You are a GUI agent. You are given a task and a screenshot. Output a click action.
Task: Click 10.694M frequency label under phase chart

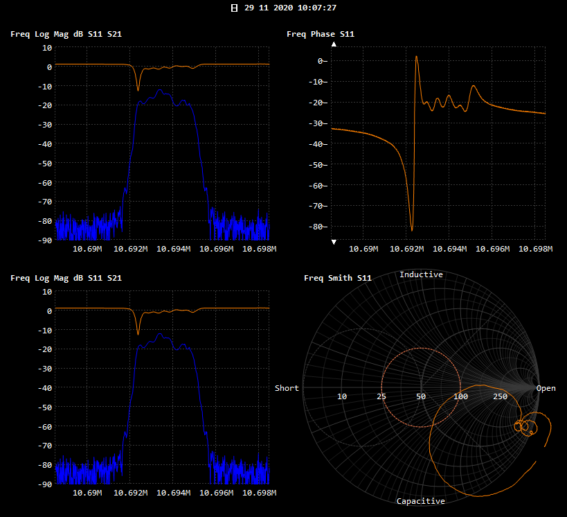click(x=449, y=249)
